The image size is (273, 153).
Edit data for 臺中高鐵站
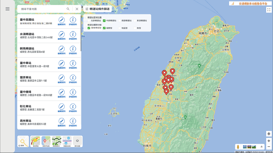(62, 21)
